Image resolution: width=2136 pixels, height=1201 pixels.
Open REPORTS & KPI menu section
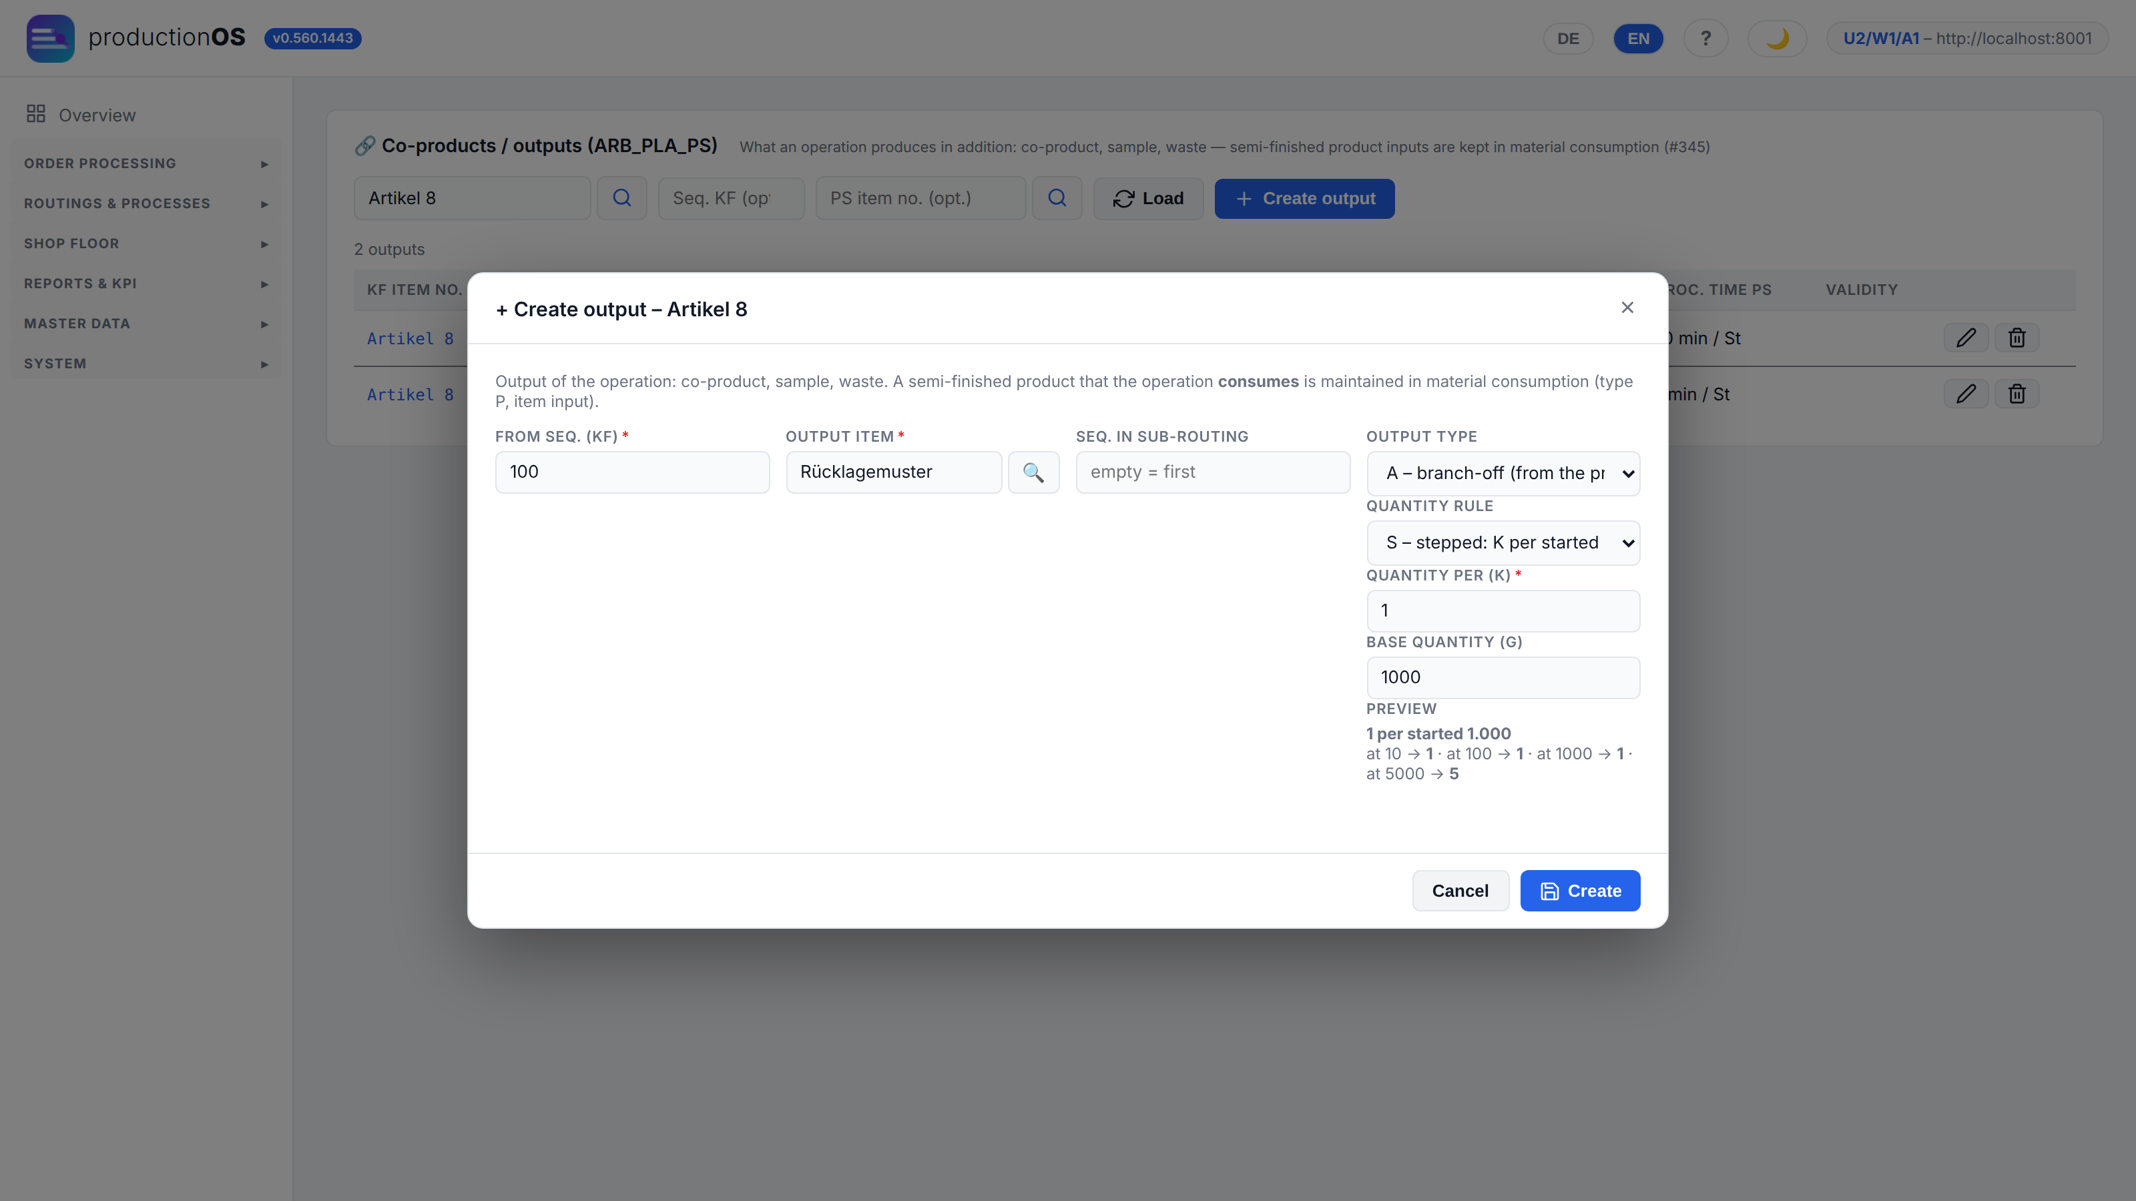[x=146, y=284]
